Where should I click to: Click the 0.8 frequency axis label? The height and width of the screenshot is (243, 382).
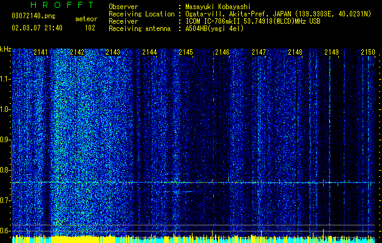(5, 170)
